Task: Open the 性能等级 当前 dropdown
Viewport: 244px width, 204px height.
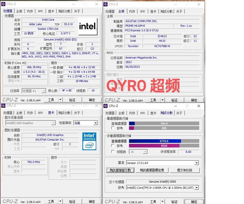Action: point(96,123)
